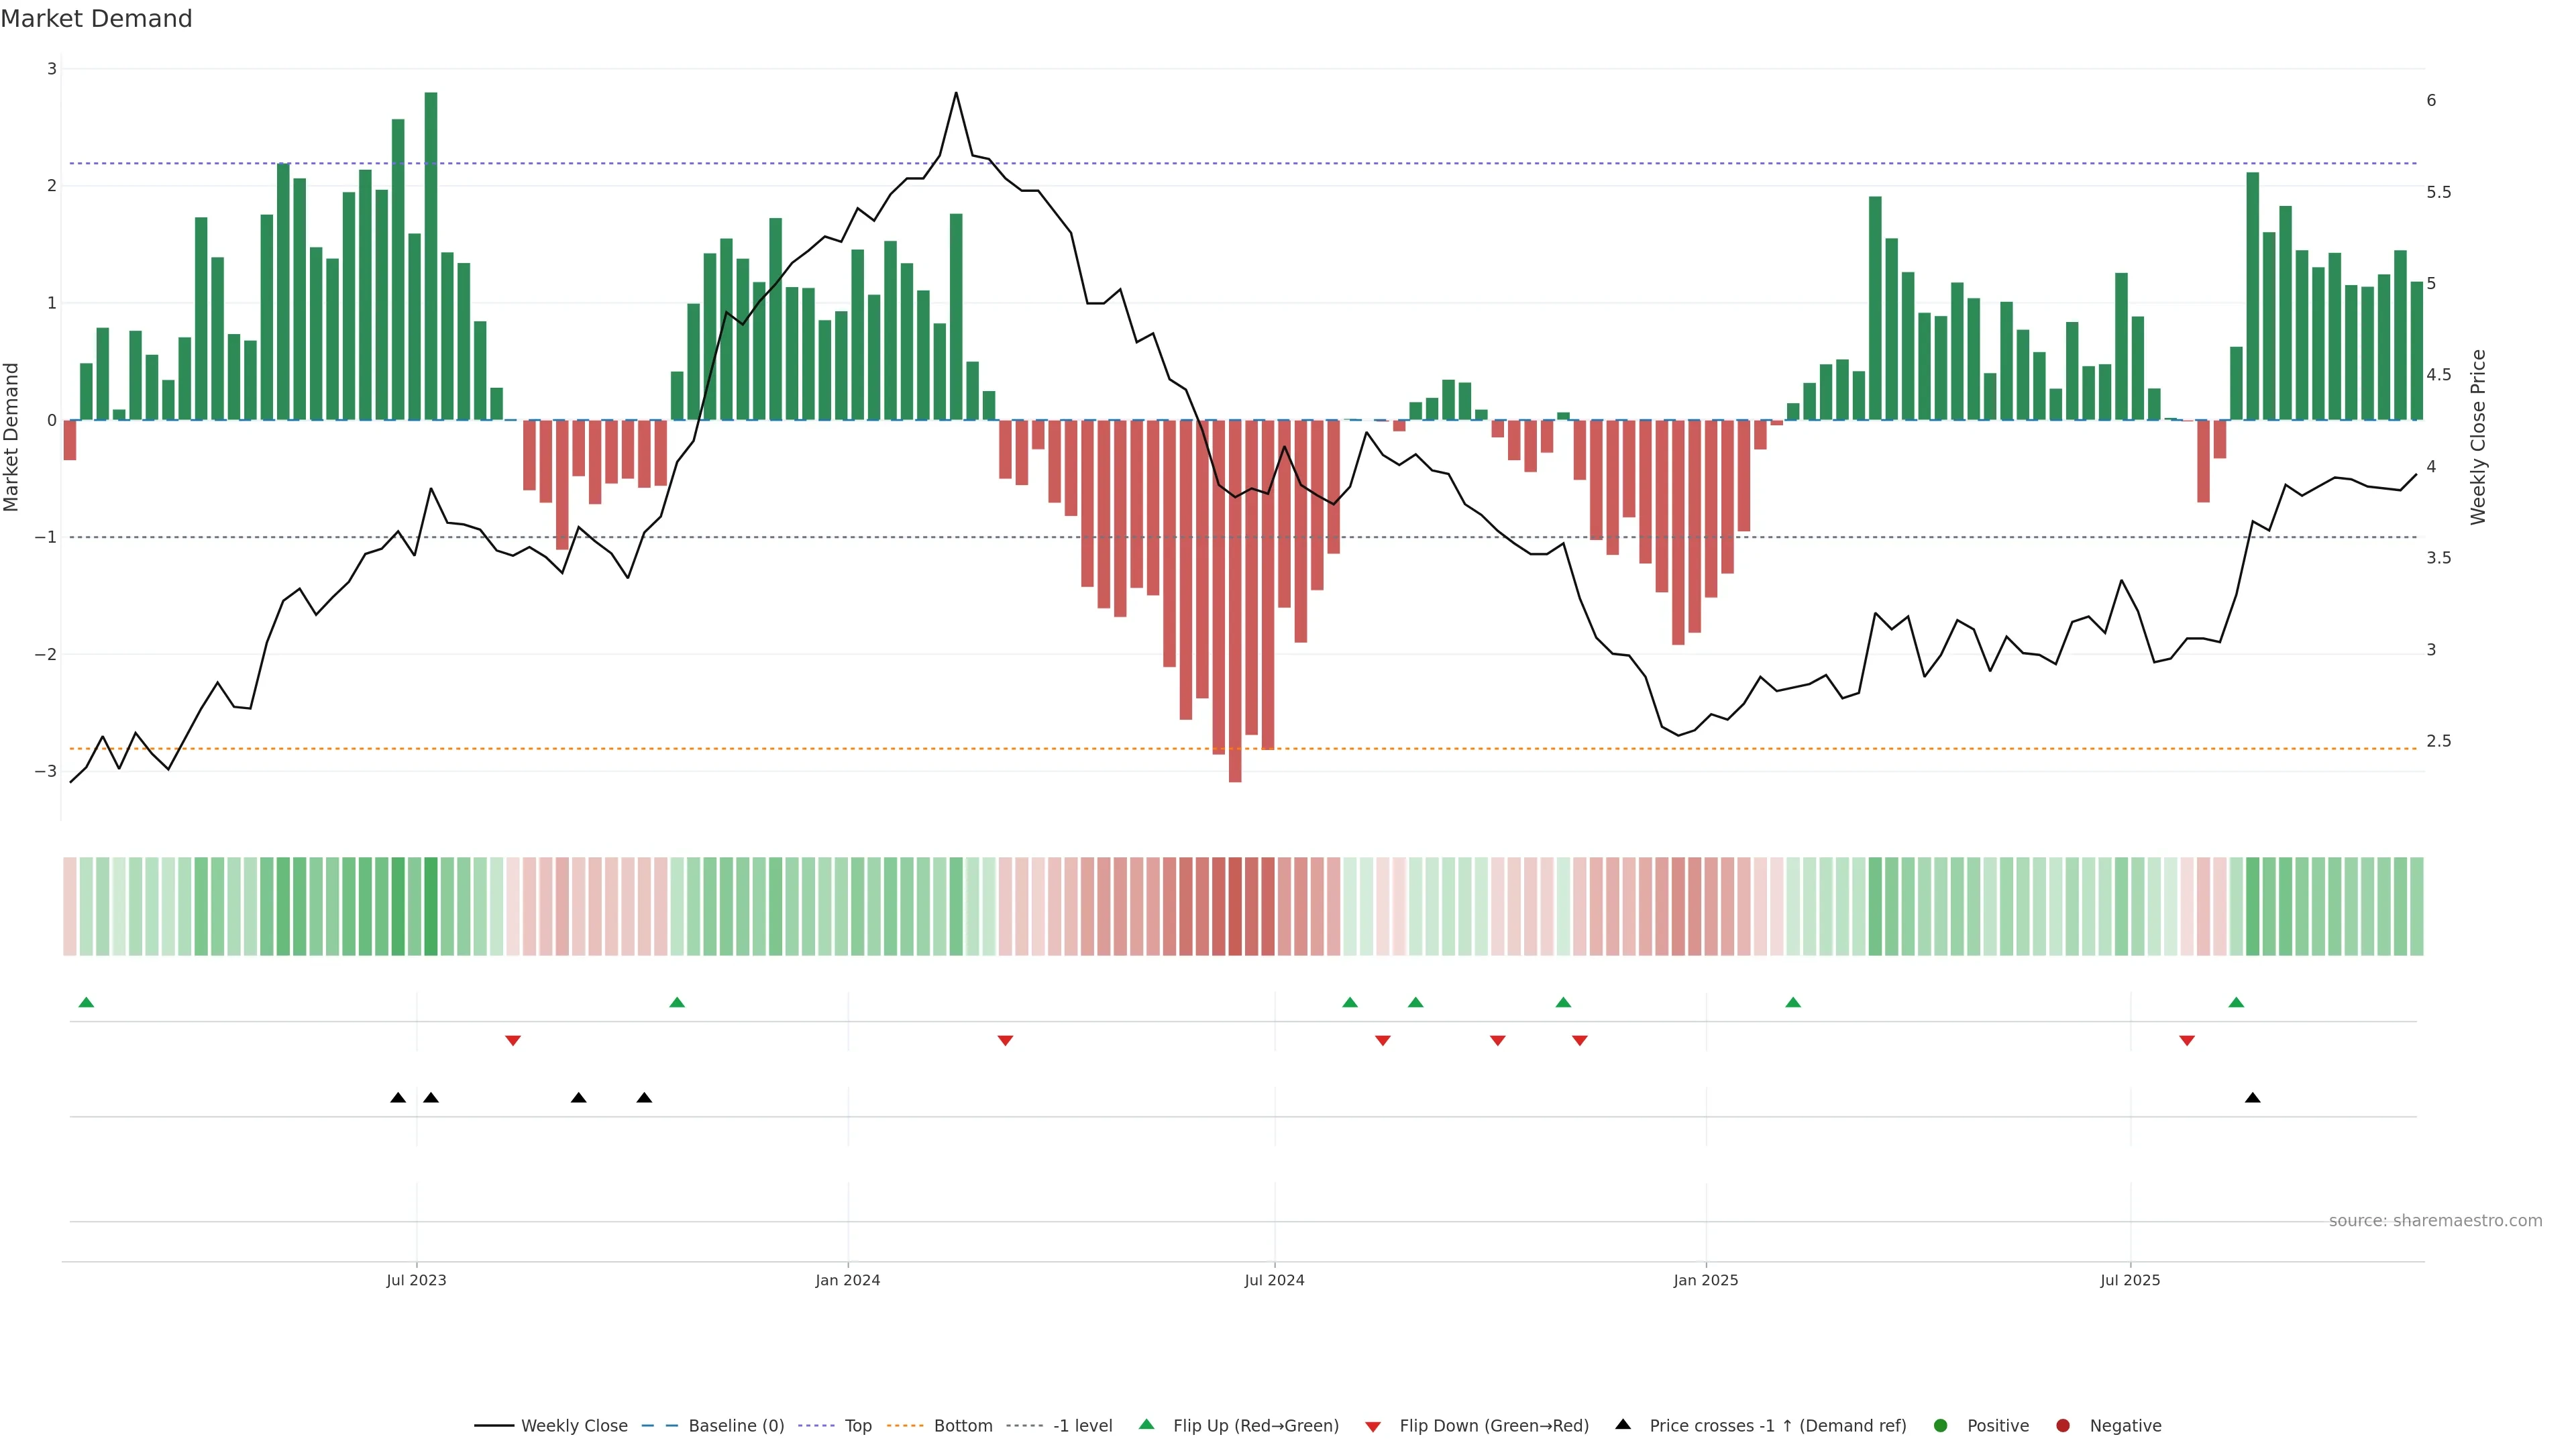Click the Market Demand chart title

tap(96, 19)
